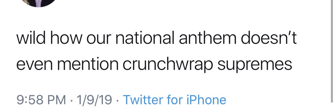The height and width of the screenshot is (111, 335).
Task: Click the 9:58 PM timestamp
Action: pyautogui.click(x=41, y=100)
